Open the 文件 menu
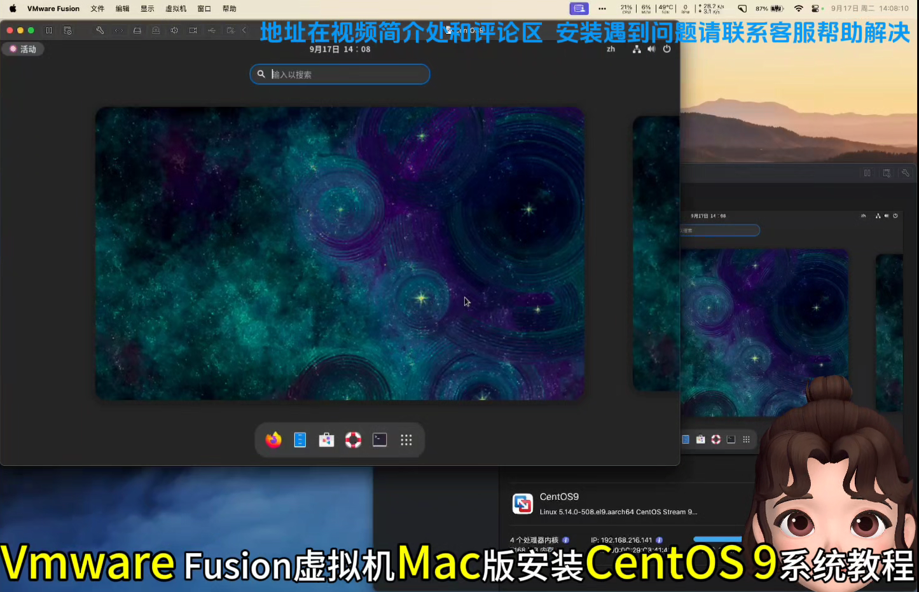The width and height of the screenshot is (919, 592). click(97, 8)
